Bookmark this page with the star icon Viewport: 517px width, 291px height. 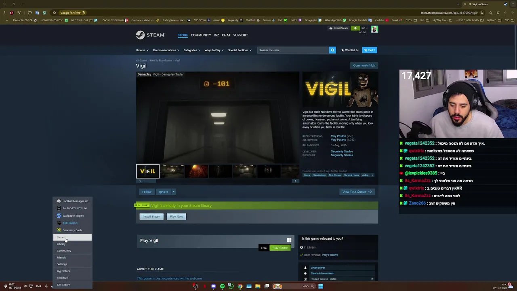click(55, 13)
